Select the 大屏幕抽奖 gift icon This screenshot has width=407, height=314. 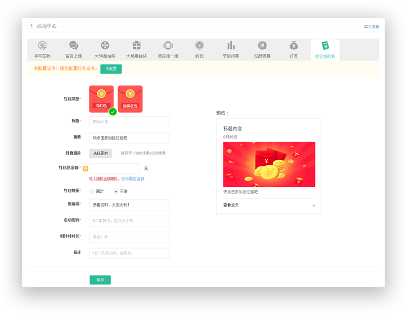pos(137,46)
